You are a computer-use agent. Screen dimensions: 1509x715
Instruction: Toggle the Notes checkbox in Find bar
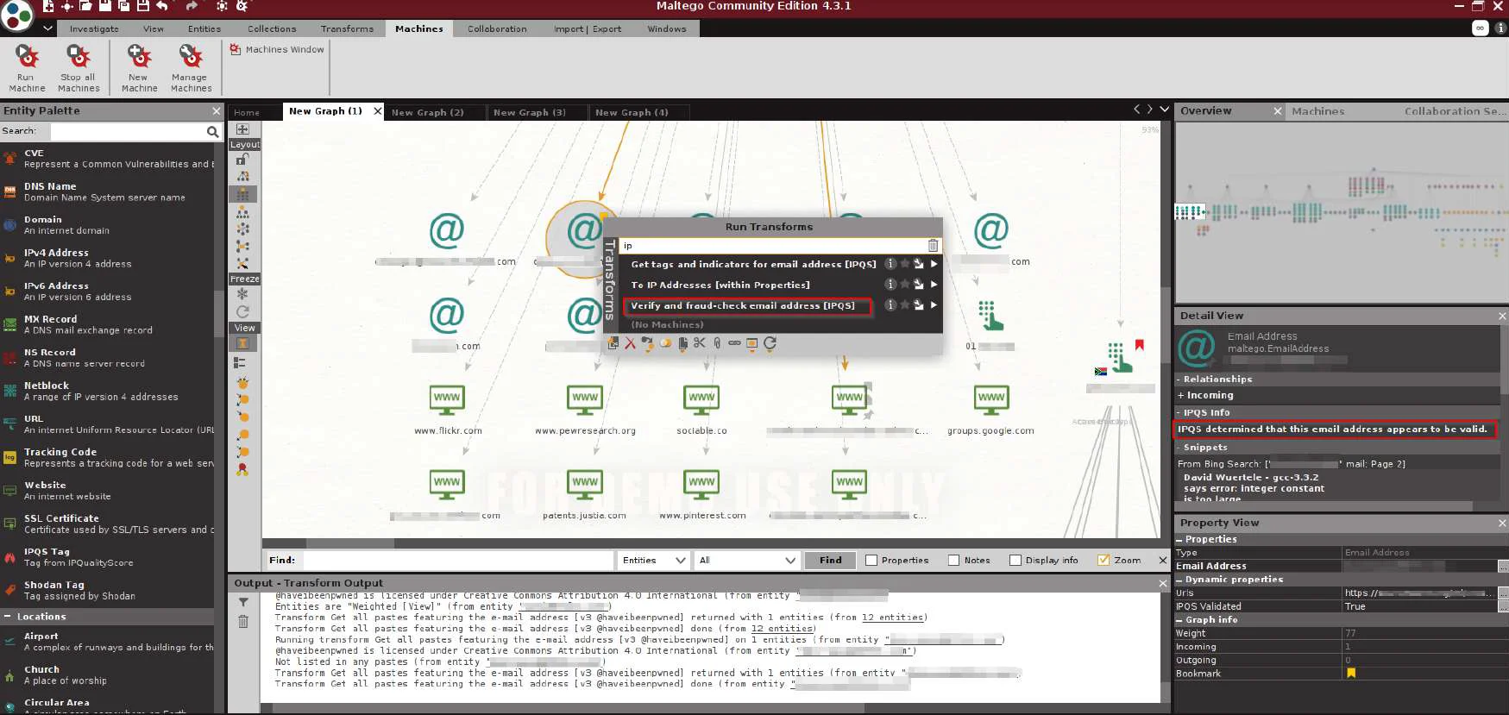[953, 561]
